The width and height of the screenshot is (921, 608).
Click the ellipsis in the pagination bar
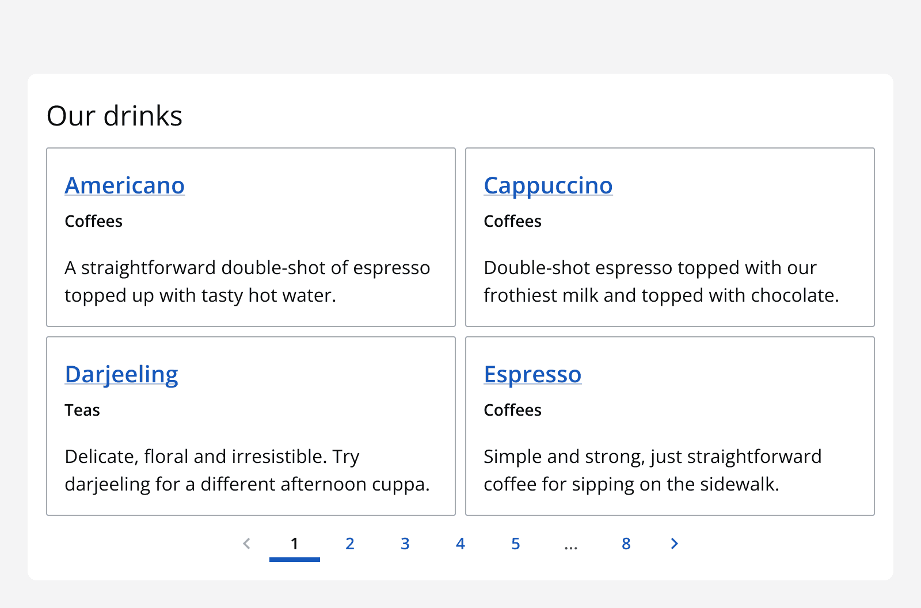coord(570,544)
